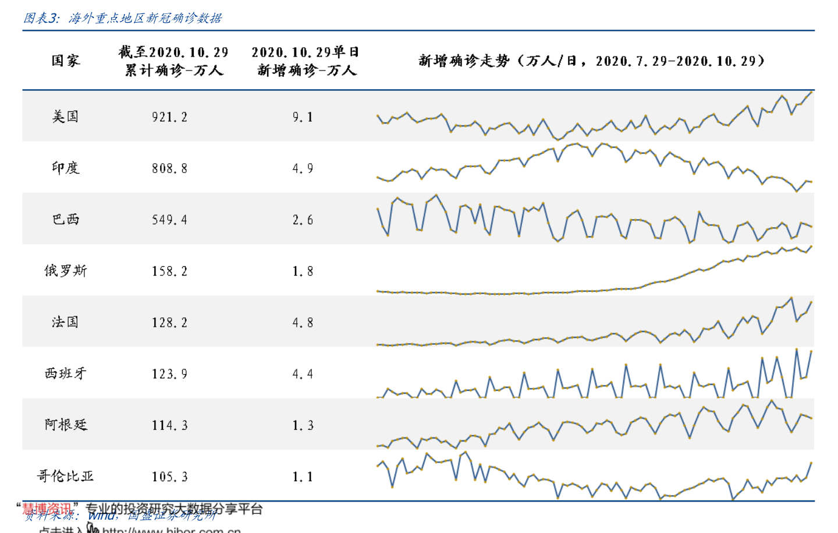Image resolution: width=838 pixels, height=533 pixels.
Task: Click the 印度 sparkline trend chart
Action: tap(594, 167)
